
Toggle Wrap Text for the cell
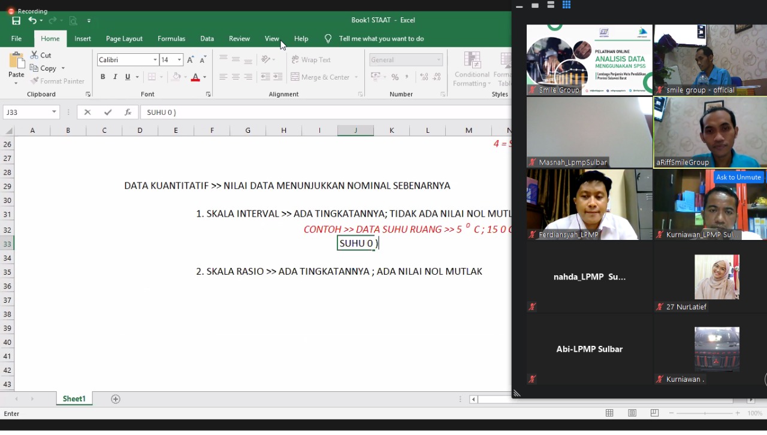click(x=311, y=60)
